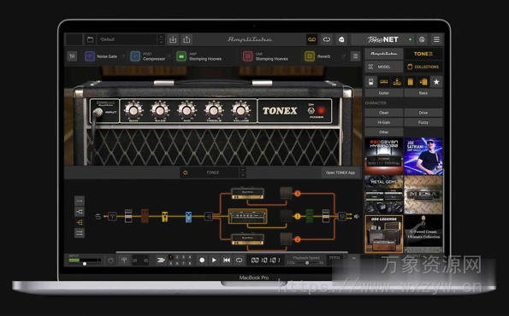Image resolution: width=509 pixels, height=316 pixels.
Task: Toggle the Reverb bypass checkmark
Action: pos(343,56)
